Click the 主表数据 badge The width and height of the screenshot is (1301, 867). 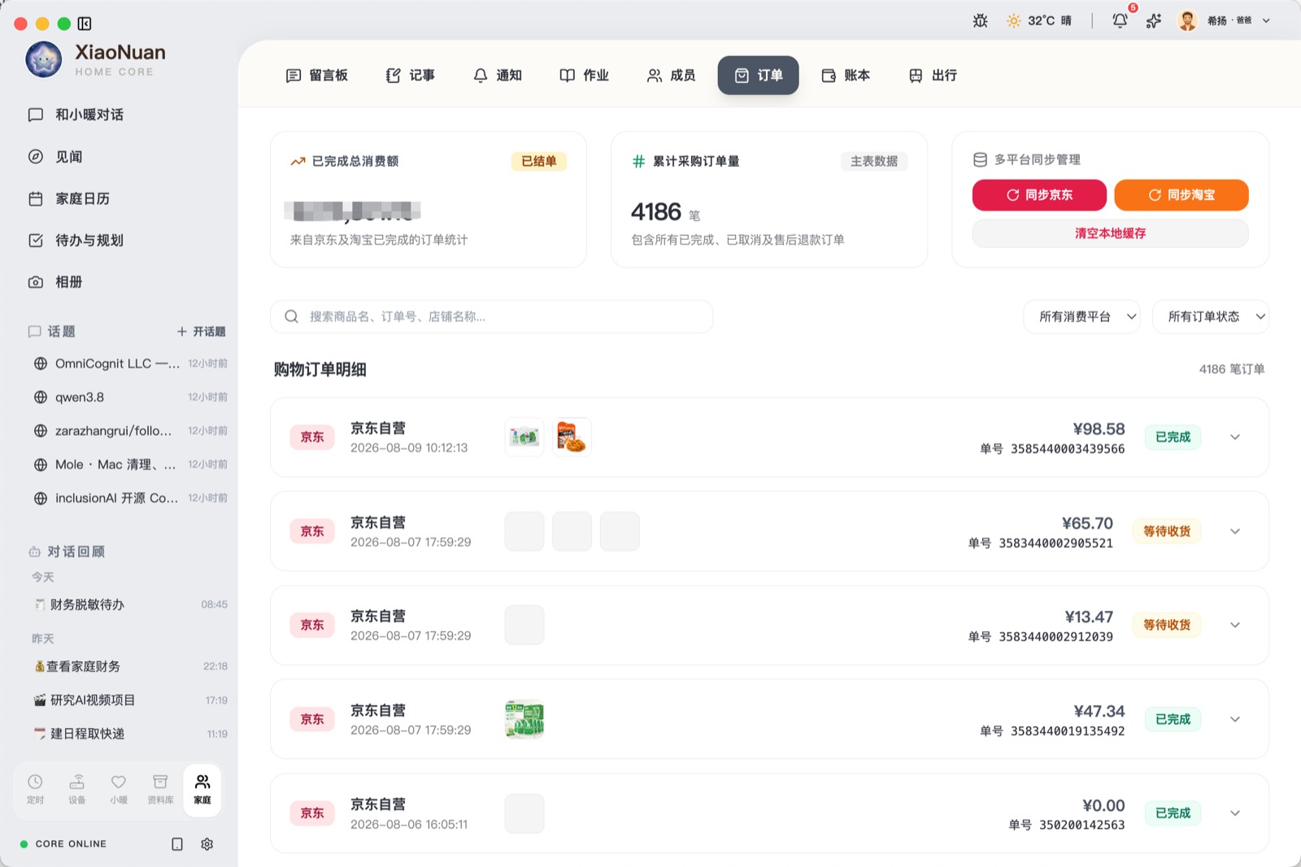(x=874, y=161)
